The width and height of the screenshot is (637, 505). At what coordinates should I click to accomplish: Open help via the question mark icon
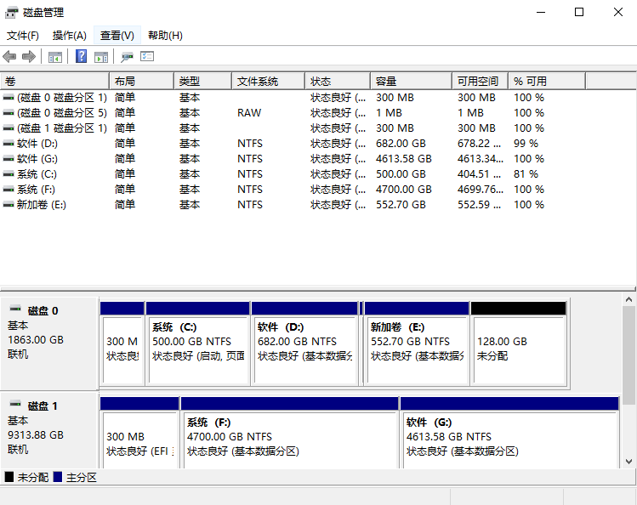[x=82, y=57]
